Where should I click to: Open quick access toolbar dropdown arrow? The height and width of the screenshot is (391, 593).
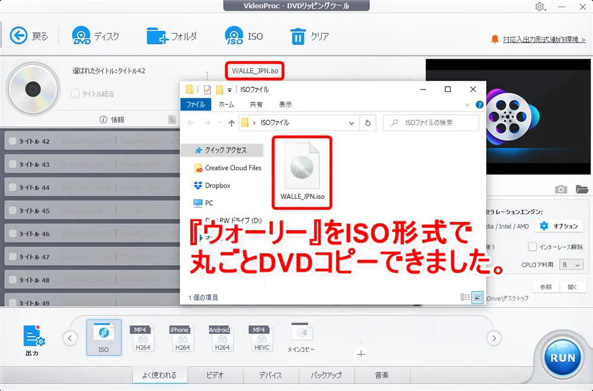click(x=229, y=90)
